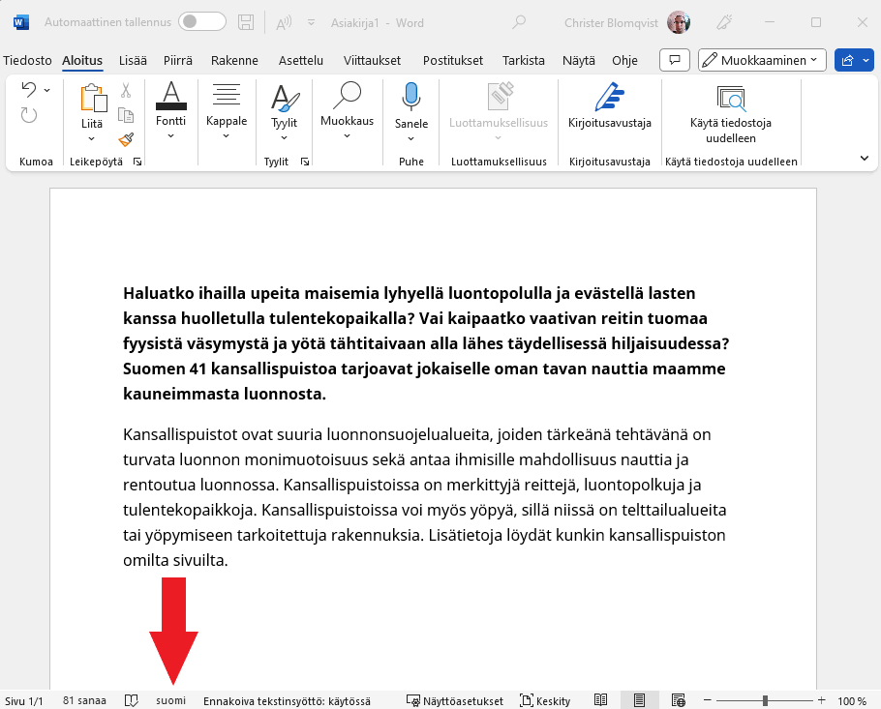Click the undo arrow icon
Viewport: 881px width, 709px height.
[x=29, y=89]
